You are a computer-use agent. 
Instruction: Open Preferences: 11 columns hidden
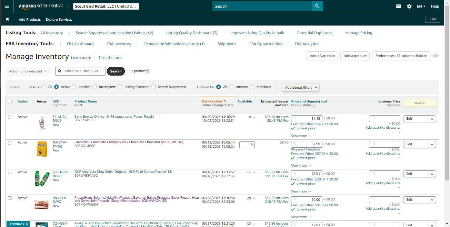[x=401, y=56]
